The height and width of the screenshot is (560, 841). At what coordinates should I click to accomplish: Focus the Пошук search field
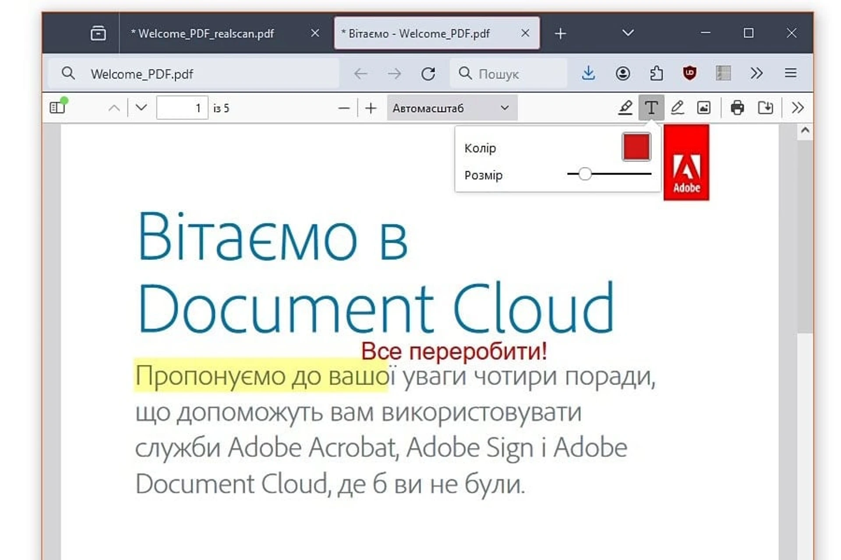pos(508,73)
